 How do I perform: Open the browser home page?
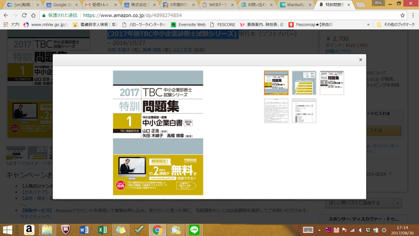point(33,15)
